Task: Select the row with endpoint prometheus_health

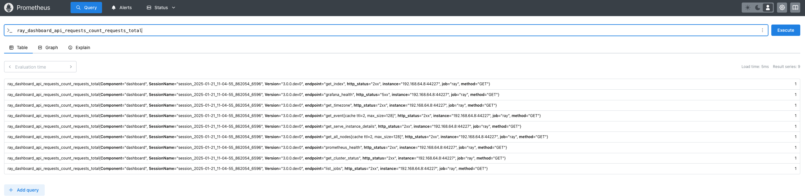Action: coord(402,148)
